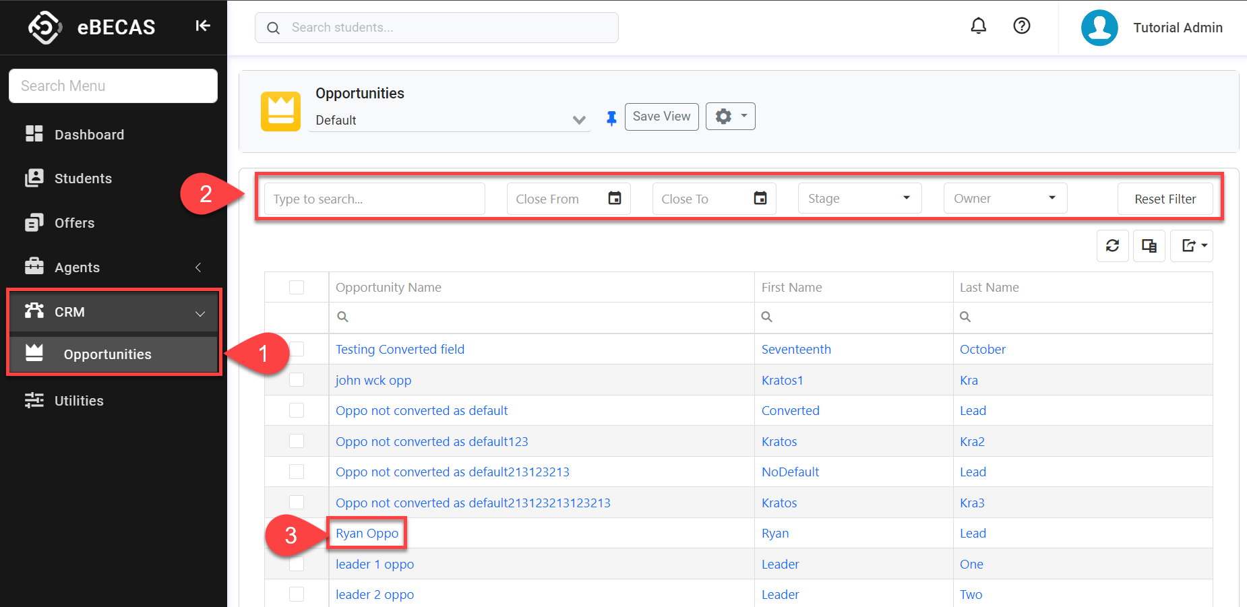1247x607 pixels.
Task: Click the Tutorial Admin avatar
Action: click(1099, 28)
